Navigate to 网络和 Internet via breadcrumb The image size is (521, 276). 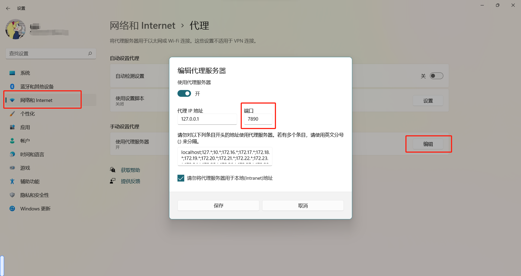click(142, 25)
